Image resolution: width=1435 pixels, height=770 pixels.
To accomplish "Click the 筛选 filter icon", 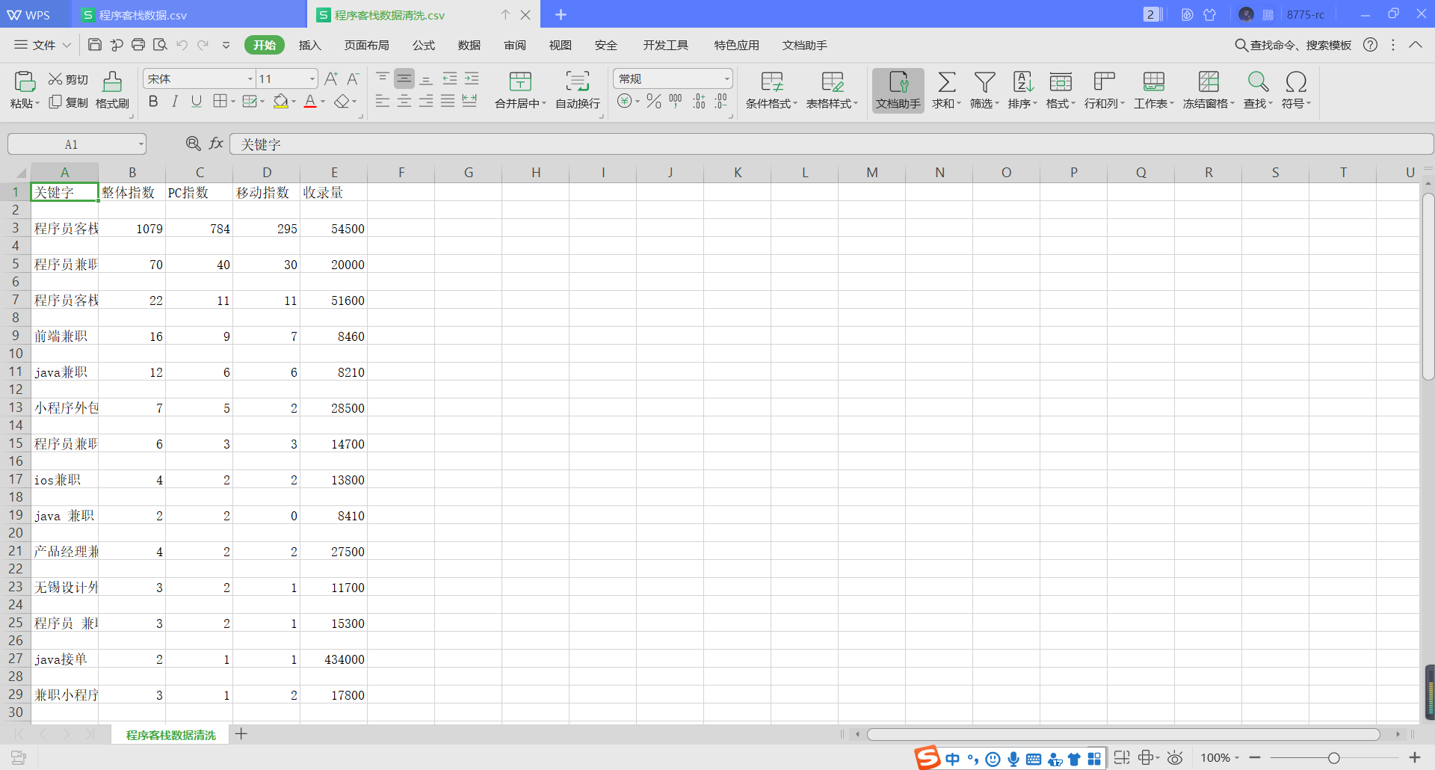I will [x=984, y=90].
